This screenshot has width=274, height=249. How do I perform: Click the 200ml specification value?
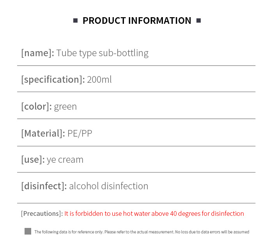[x=99, y=80]
